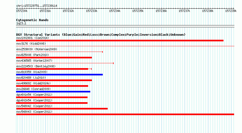Click the thin red nsv3176 variant line
The height and width of the screenshot is (133, 242).
tap(125, 46)
